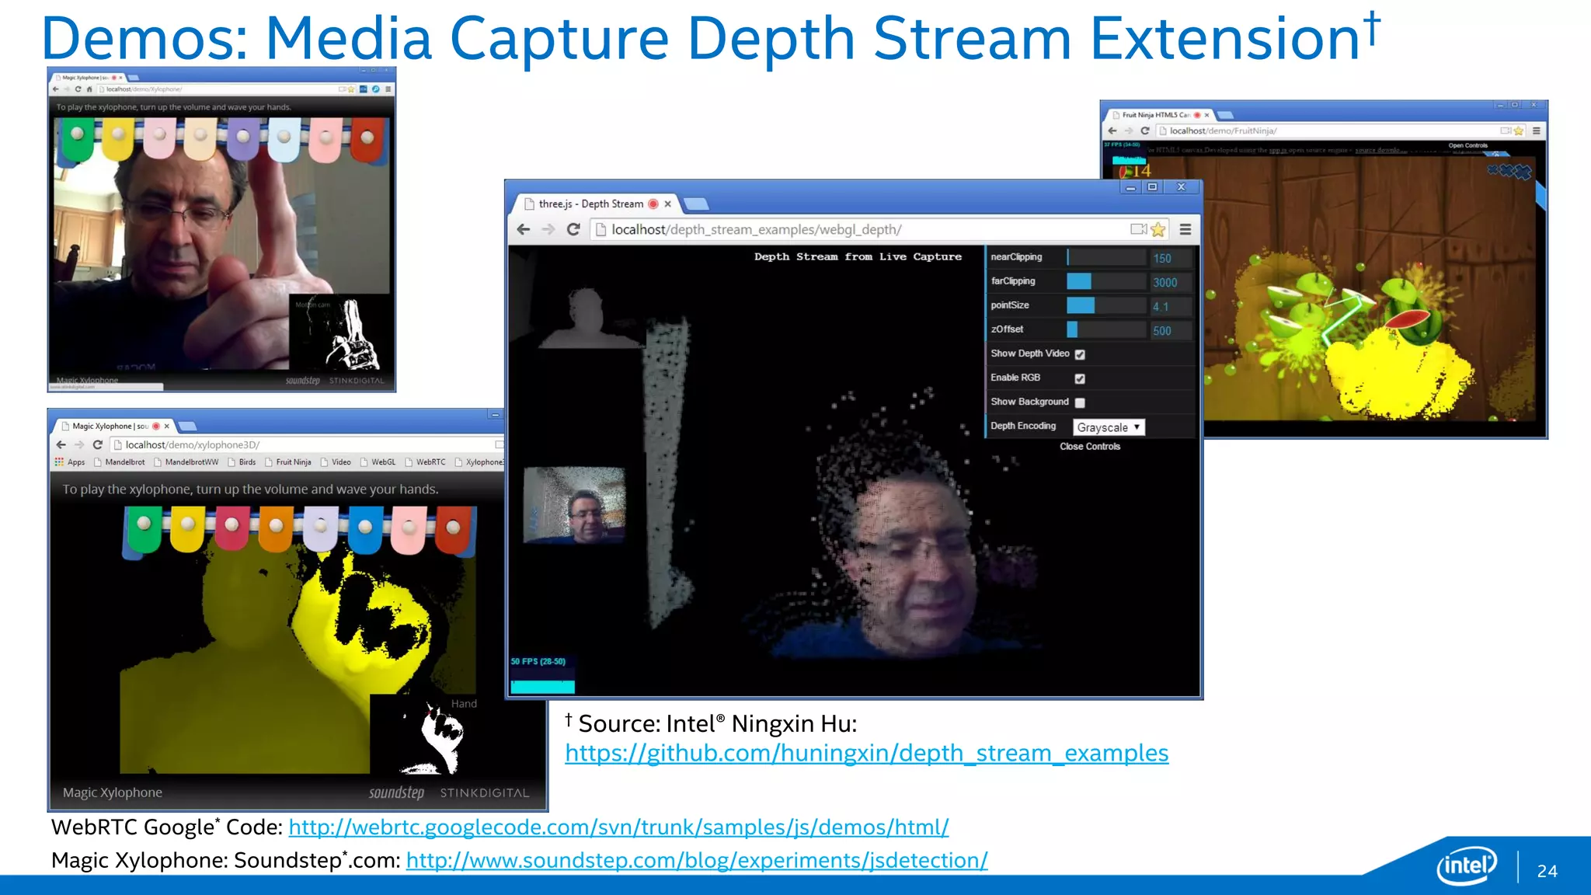Go forward in the xylophone3D browser window
The height and width of the screenshot is (895, 1591).
[79, 444]
